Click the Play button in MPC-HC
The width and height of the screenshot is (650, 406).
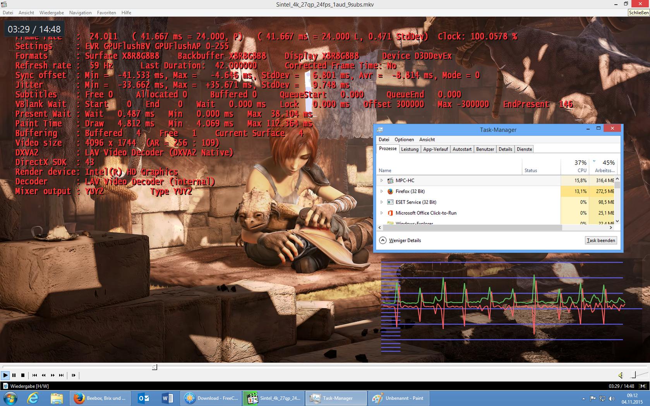click(x=5, y=375)
